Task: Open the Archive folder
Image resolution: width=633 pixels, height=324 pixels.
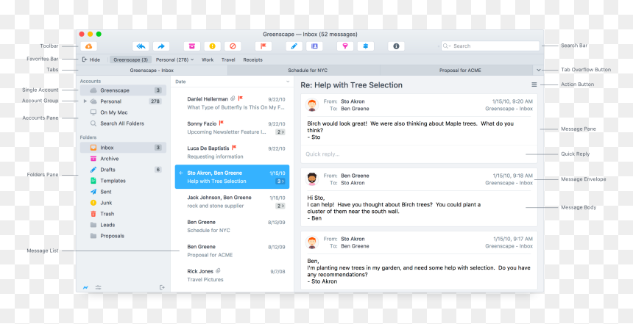Action: pyautogui.click(x=123, y=159)
